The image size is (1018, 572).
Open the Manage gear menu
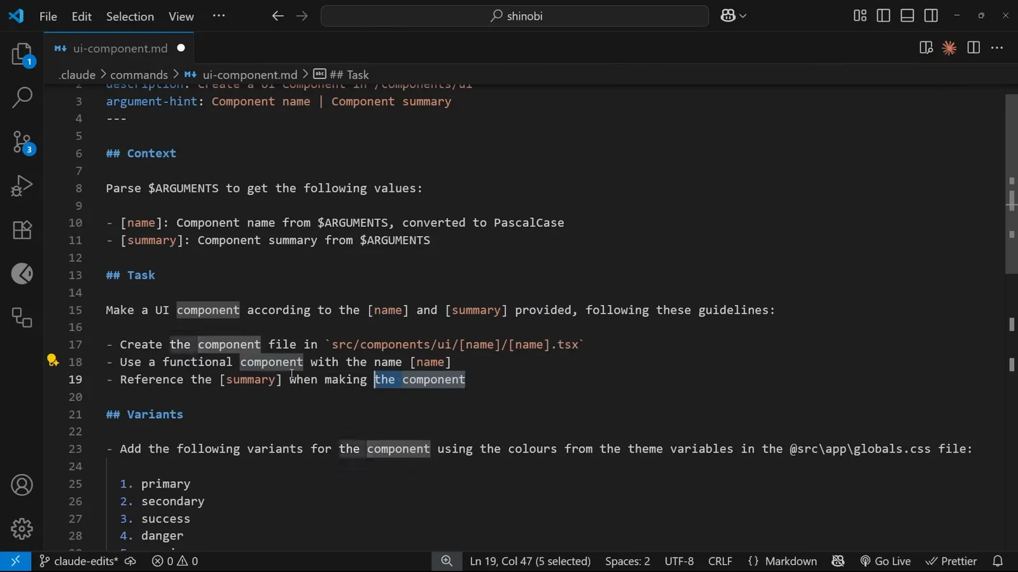tap(22, 529)
